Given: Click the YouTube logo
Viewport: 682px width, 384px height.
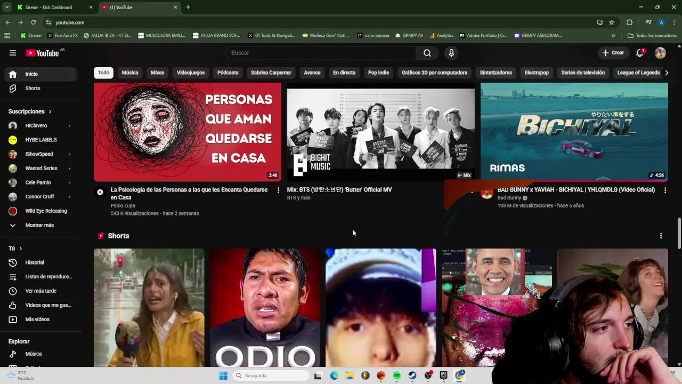Looking at the screenshot, I should [43, 53].
